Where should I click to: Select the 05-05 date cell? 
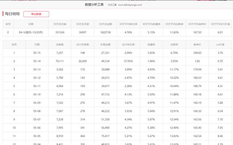pos(37,136)
